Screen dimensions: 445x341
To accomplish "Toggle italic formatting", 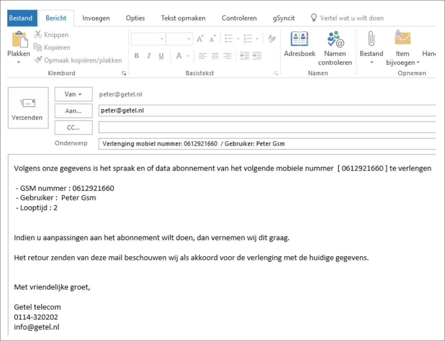I will click(149, 56).
